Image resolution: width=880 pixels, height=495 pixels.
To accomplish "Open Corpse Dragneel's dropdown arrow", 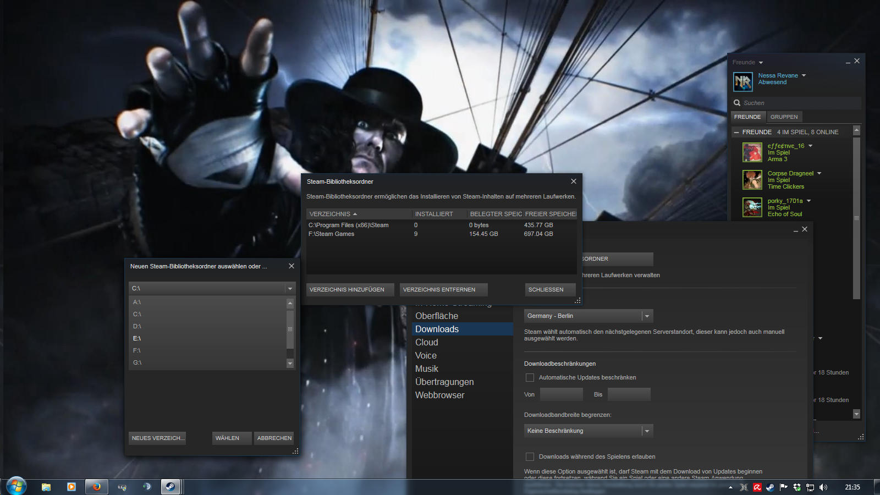I will 819,173.
